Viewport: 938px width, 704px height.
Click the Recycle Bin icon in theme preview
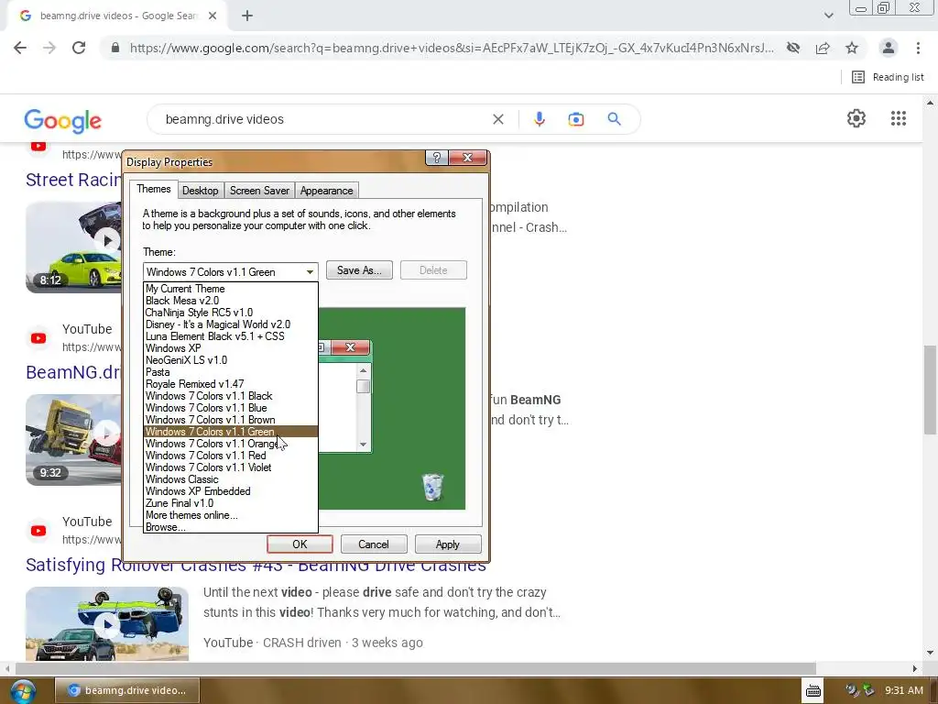tap(432, 487)
